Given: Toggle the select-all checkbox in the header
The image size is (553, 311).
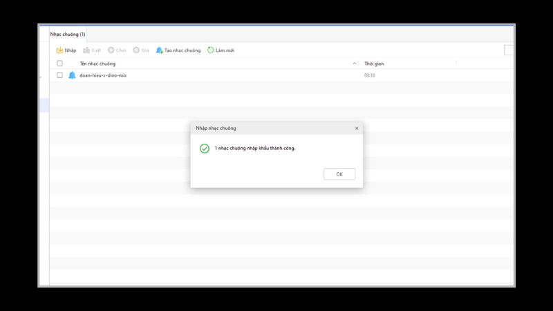Looking at the screenshot, I should pos(59,64).
